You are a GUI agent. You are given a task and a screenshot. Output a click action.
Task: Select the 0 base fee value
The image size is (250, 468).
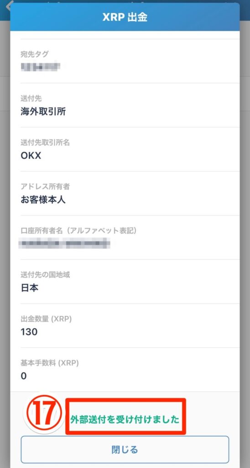(x=24, y=376)
